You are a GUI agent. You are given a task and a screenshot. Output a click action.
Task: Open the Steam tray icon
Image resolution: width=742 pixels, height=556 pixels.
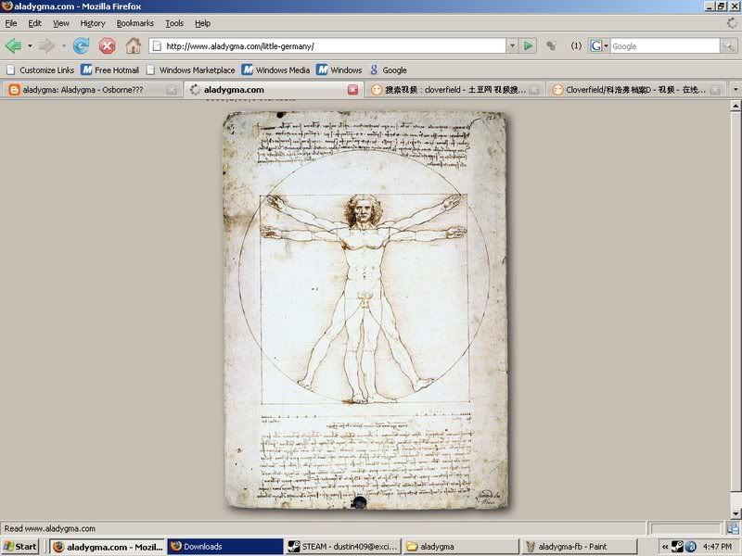click(x=678, y=547)
